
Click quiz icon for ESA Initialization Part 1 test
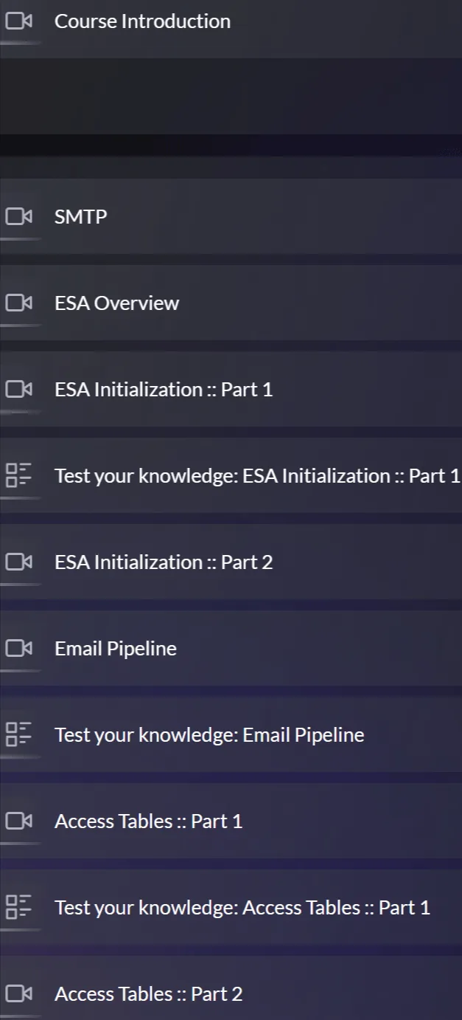point(19,475)
